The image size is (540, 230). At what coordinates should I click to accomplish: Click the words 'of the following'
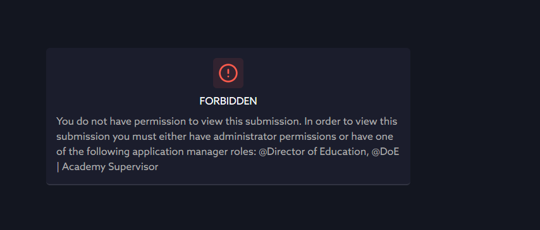point(94,152)
